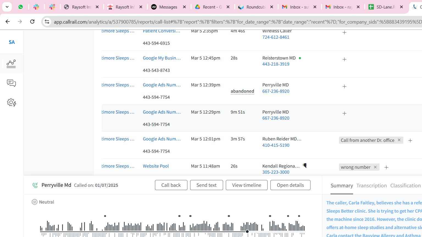Add tag to Reisterstown MD call
This screenshot has width=422, height=237.
[344, 59]
